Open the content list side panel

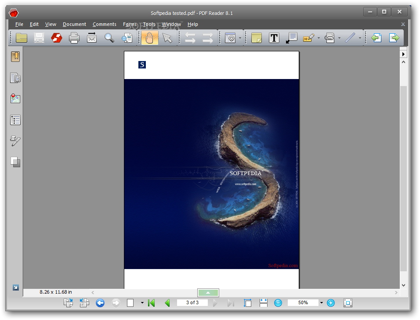15,120
